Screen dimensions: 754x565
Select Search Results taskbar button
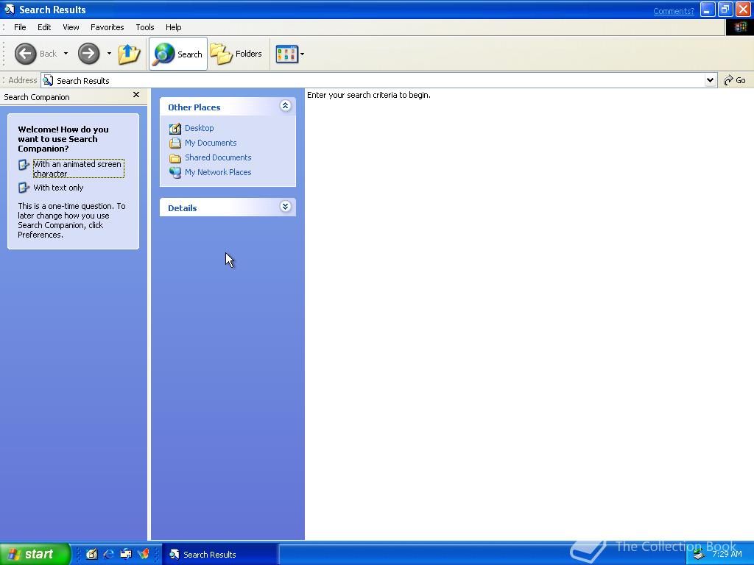pyautogui.click(x=219, y=555)
